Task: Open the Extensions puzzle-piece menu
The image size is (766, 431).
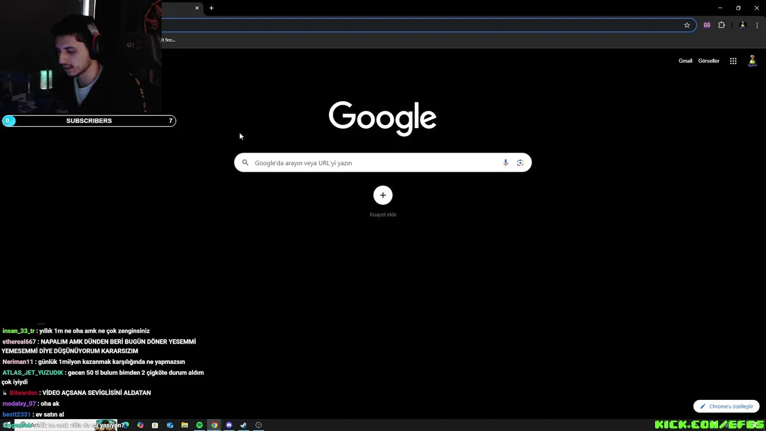Action: [x=721, y=25]
